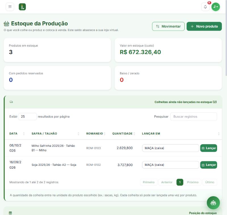Click the 16/09/2026 date cell
Screen dimensions: 227x215
click(15, 165)
